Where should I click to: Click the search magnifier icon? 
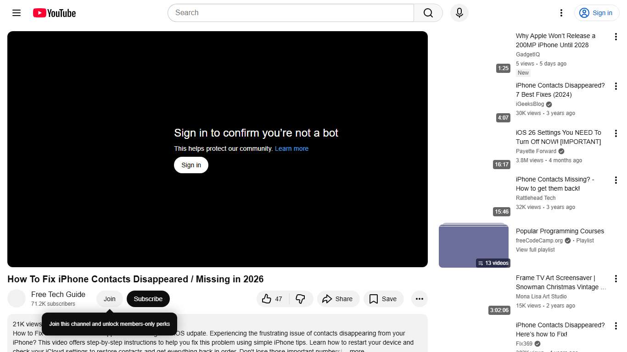(x=427, y=13)
